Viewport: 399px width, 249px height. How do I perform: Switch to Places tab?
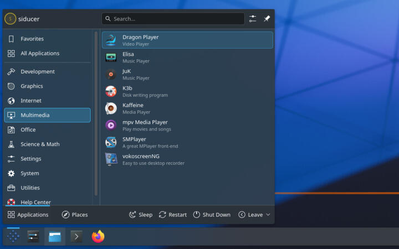pyautogui.click(x=75, y=215)
